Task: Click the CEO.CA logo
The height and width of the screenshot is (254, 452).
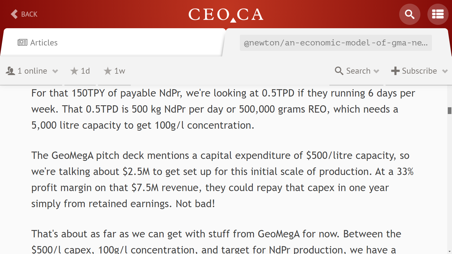Action: point(226,14)
